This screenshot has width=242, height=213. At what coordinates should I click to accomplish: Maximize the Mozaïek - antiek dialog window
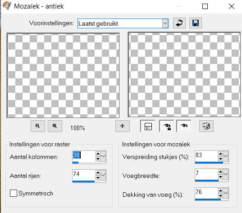coord(205,6)
